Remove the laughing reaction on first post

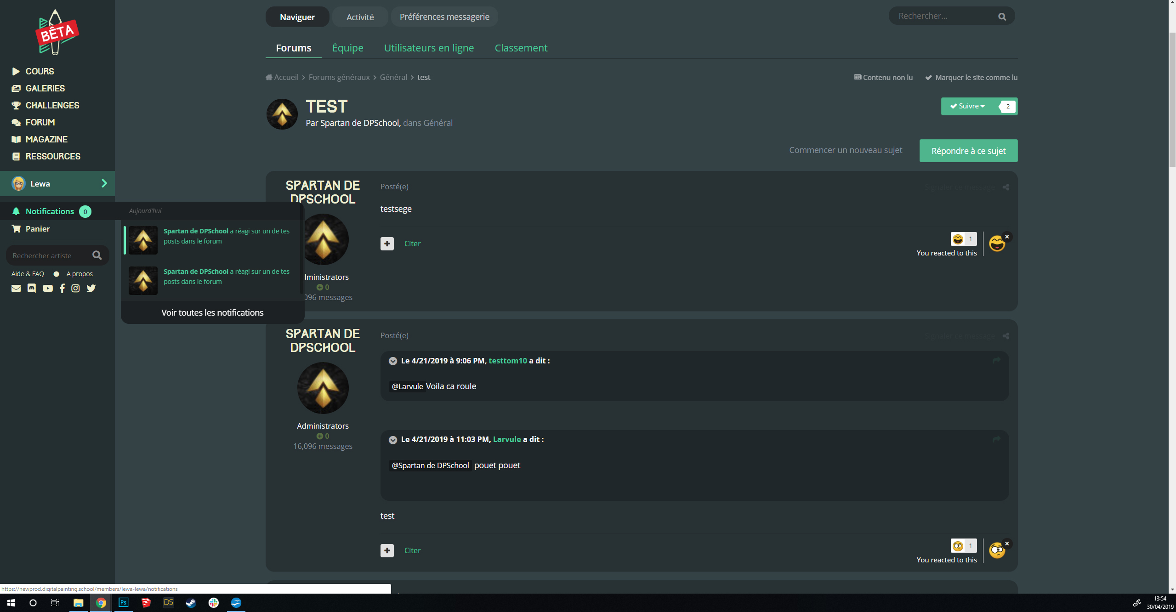1007,237
